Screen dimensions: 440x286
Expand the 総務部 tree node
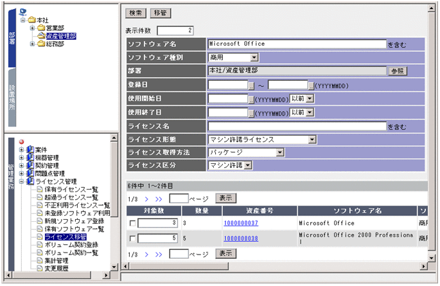click(x=32, y=44)
